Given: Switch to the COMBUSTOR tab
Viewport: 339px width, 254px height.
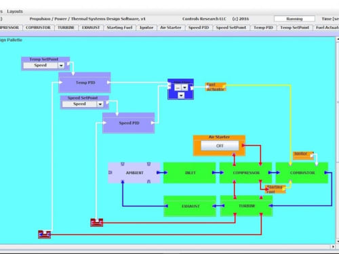Looking at the screenshot, I should pos(38,28).
